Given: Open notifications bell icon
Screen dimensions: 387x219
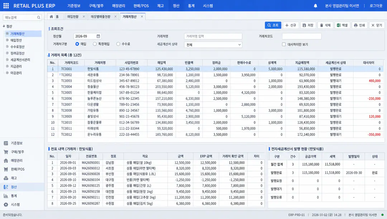Looking at the screenshot, I should pos(315,6).
